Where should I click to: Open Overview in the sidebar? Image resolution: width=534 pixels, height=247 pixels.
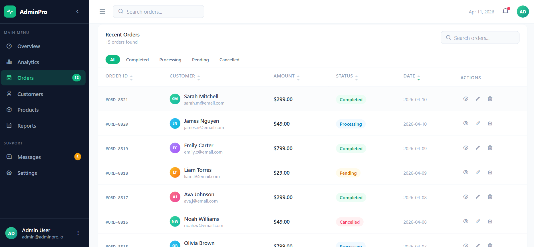(x=43, y=46)
